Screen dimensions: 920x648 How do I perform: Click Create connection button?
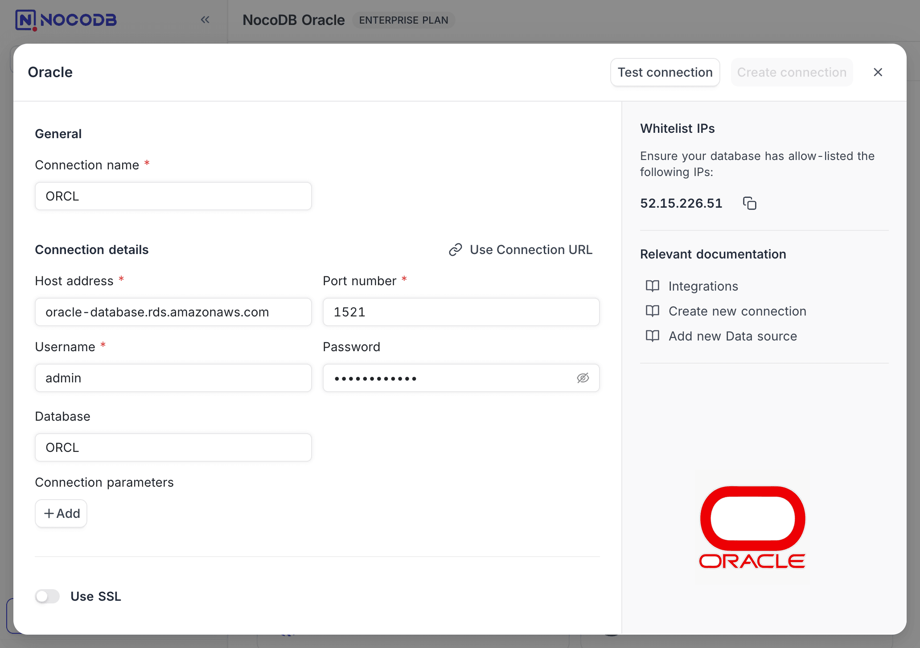(x=792, y=72)
